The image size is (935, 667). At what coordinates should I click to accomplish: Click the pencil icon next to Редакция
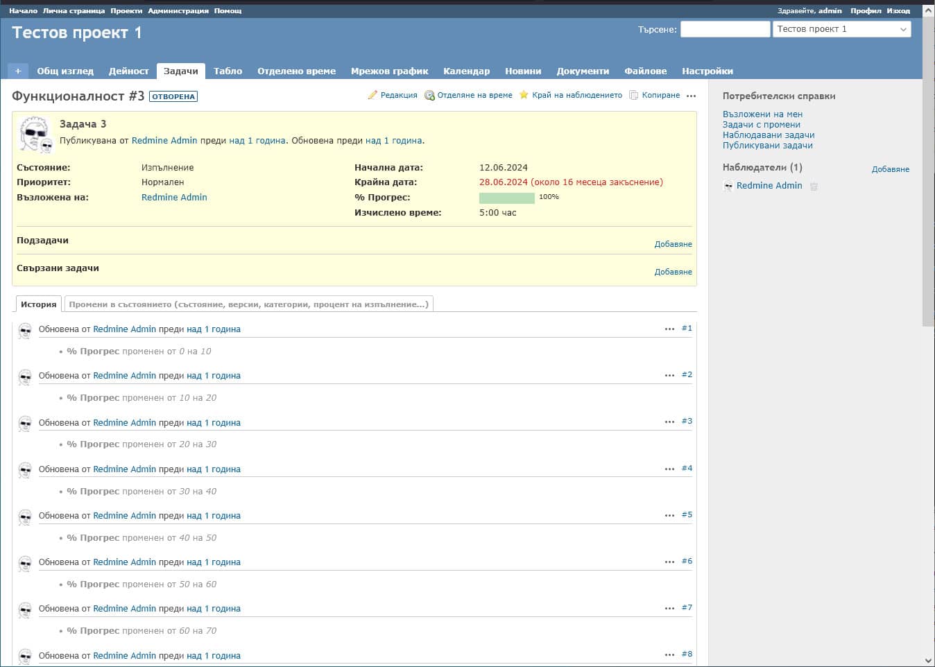[x=372, y=95]
